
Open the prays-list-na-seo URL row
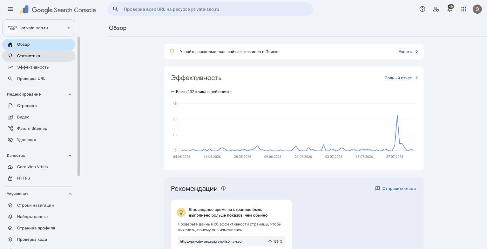pos(231,241)
